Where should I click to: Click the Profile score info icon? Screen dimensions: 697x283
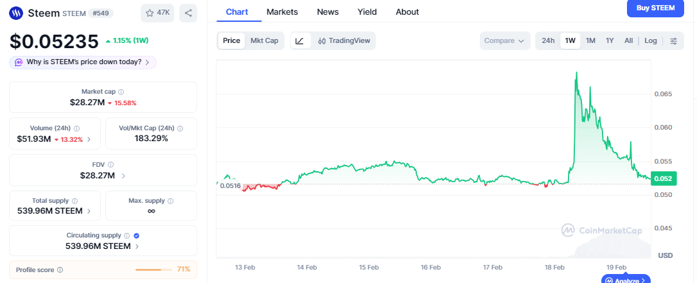(x=60, y=270)
